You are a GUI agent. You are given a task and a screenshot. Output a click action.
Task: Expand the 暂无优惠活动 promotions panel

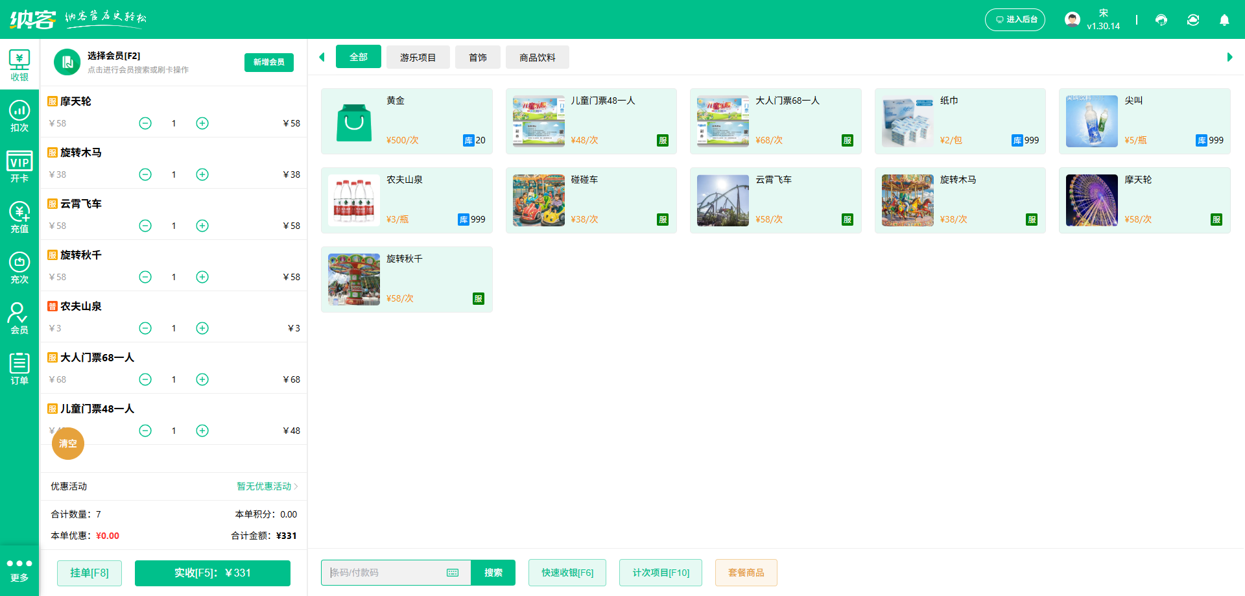[265, 486]
